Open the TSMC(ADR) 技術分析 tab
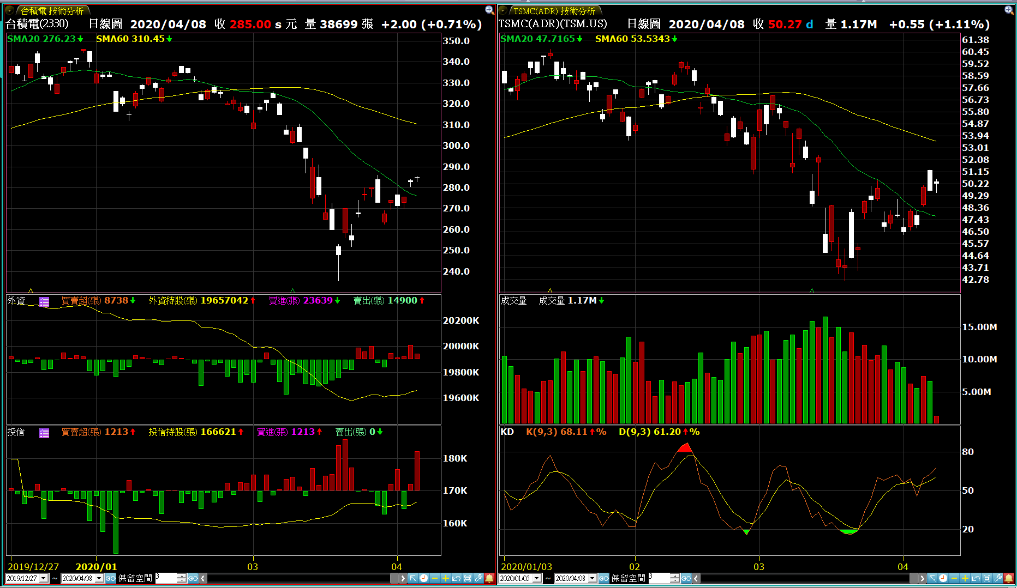This screenshot has width=1017, height=588. click(x=554, y=11)
